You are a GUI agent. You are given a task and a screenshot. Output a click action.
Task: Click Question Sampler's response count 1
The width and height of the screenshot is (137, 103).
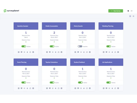point(26,33)
